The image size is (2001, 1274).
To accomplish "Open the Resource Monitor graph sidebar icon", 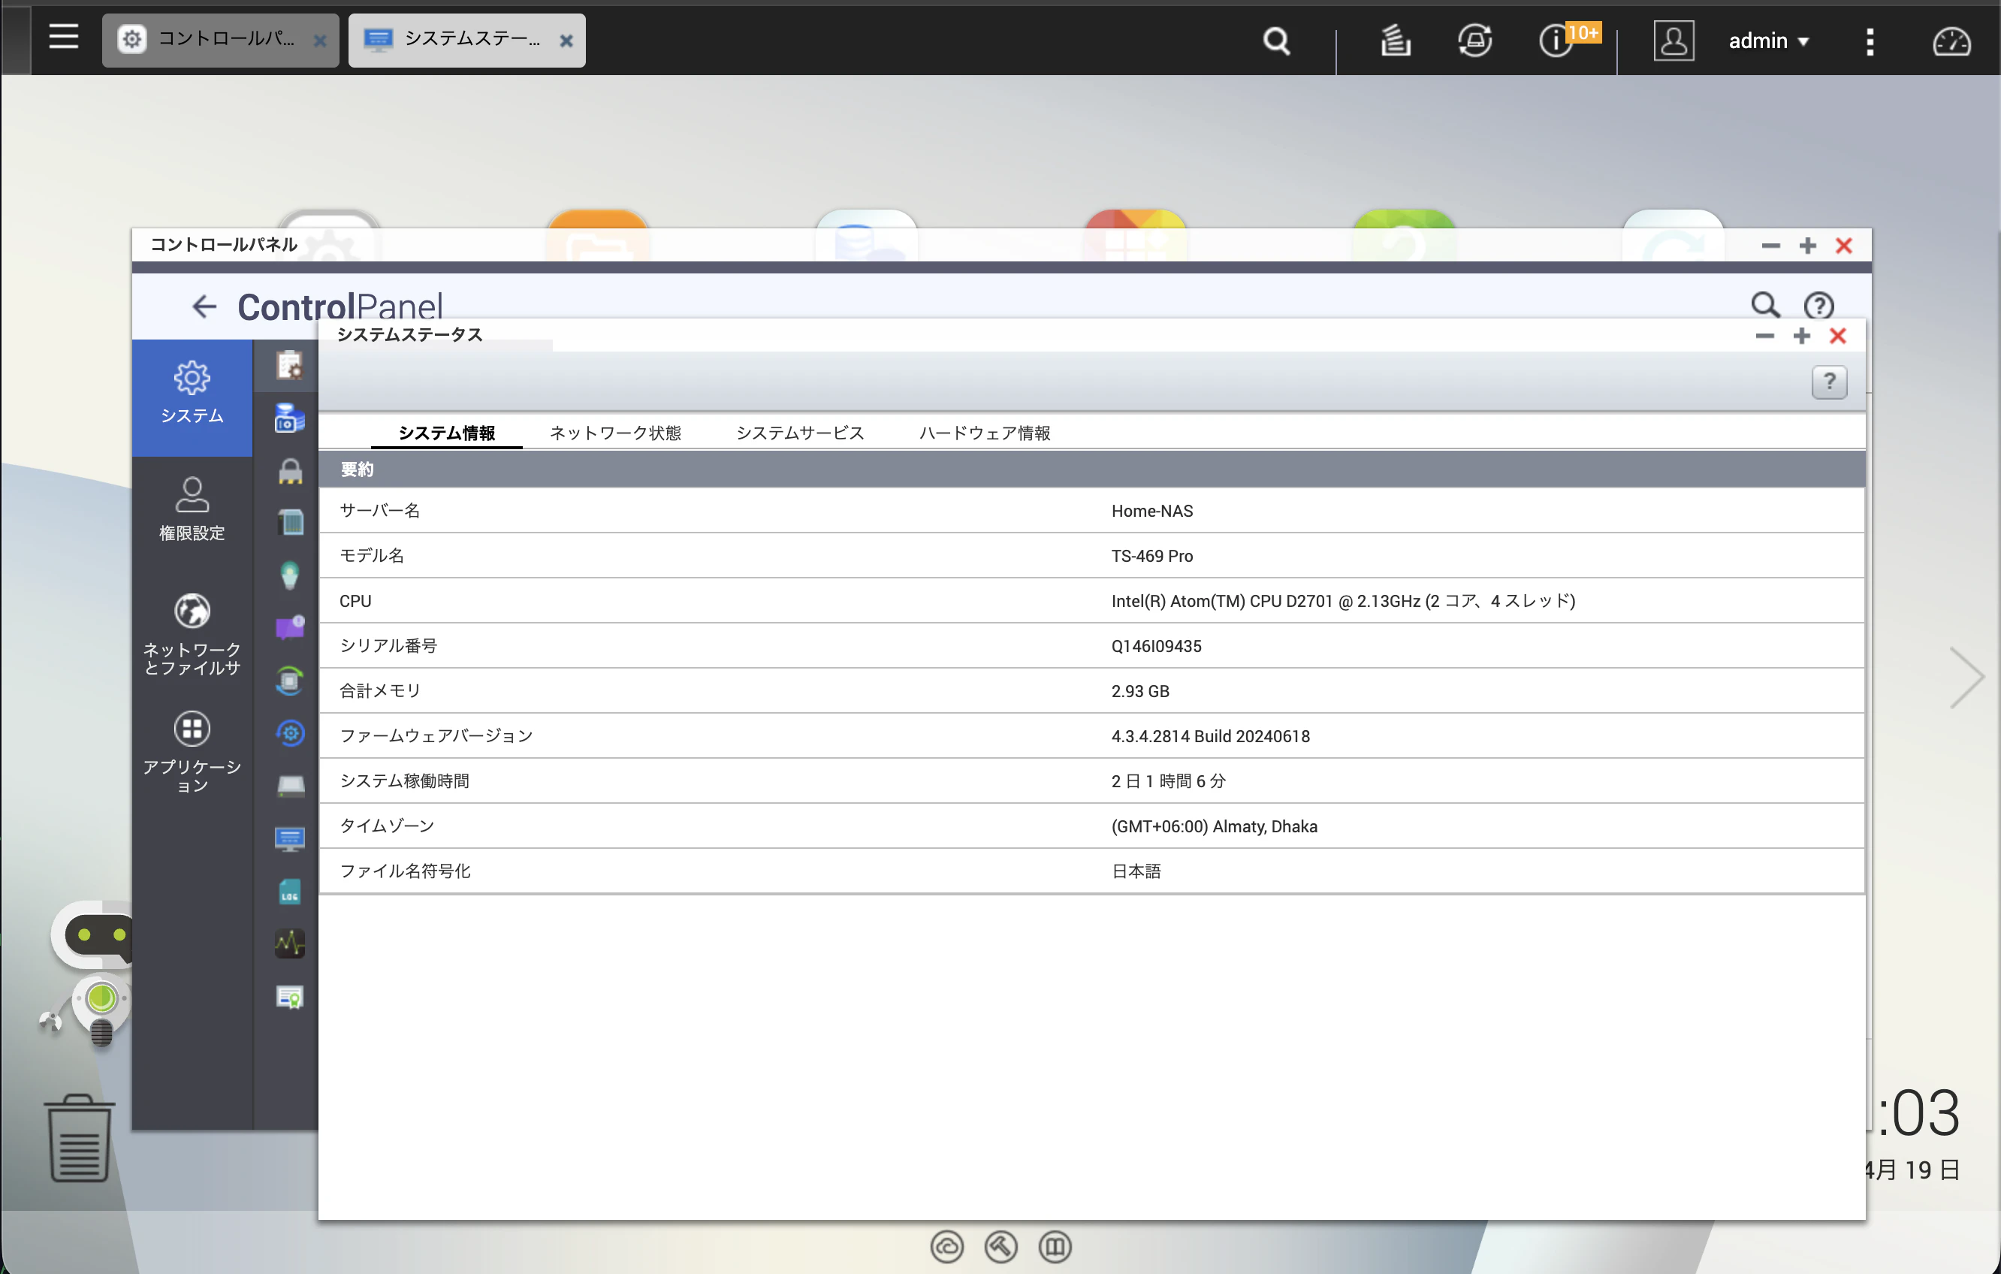I will tap(290, 944).
